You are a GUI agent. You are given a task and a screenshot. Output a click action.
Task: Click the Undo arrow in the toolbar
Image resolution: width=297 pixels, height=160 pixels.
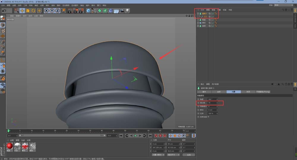coord(4,11)
